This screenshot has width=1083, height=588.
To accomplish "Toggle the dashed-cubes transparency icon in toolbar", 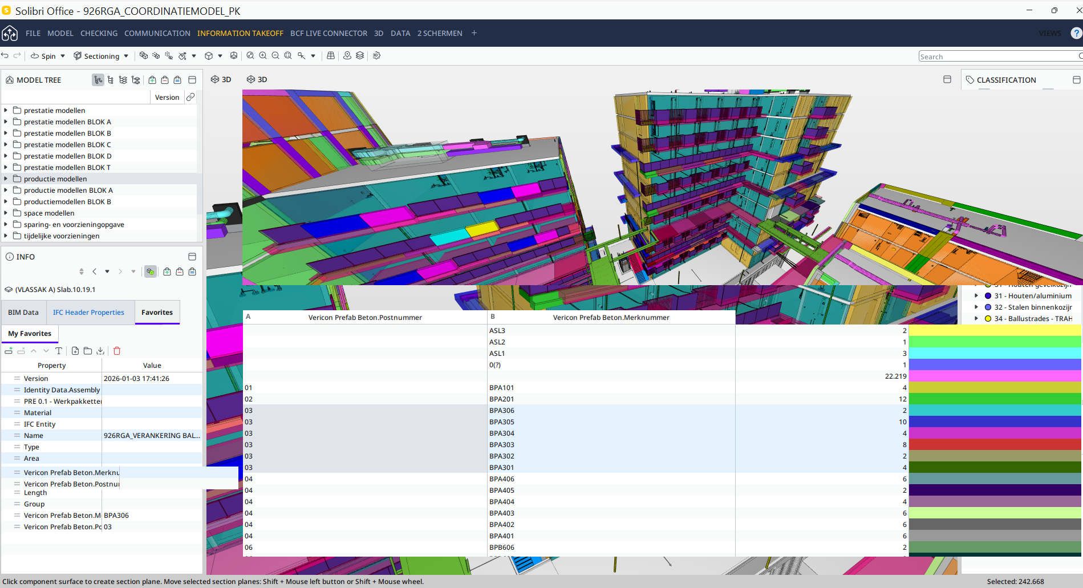I will pos(156,56).
